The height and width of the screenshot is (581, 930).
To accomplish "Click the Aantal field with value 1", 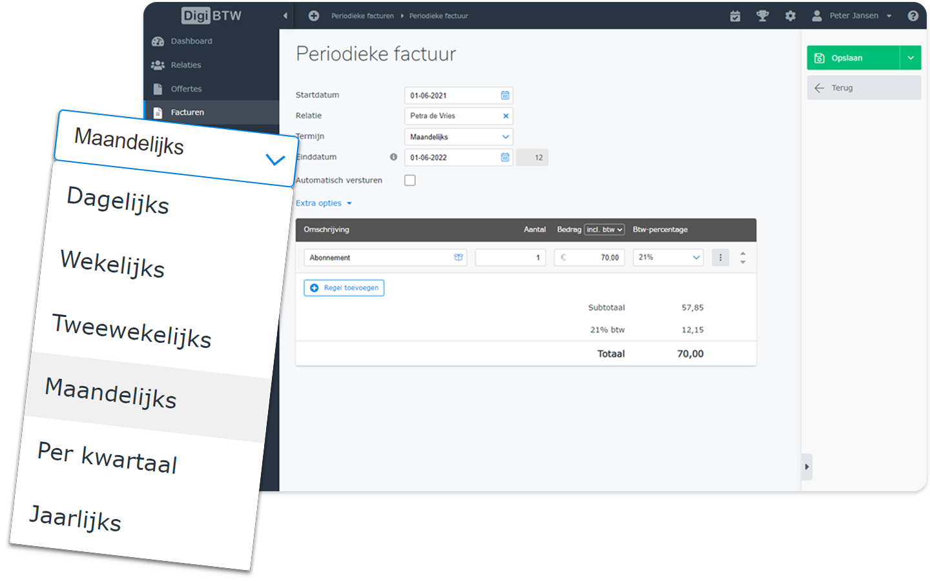I will [511, 258].
